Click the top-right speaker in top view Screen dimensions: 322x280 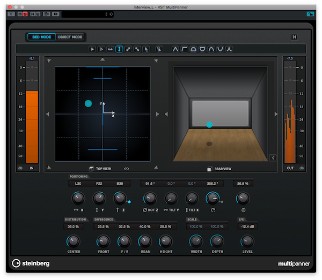(x=156, y=60)
